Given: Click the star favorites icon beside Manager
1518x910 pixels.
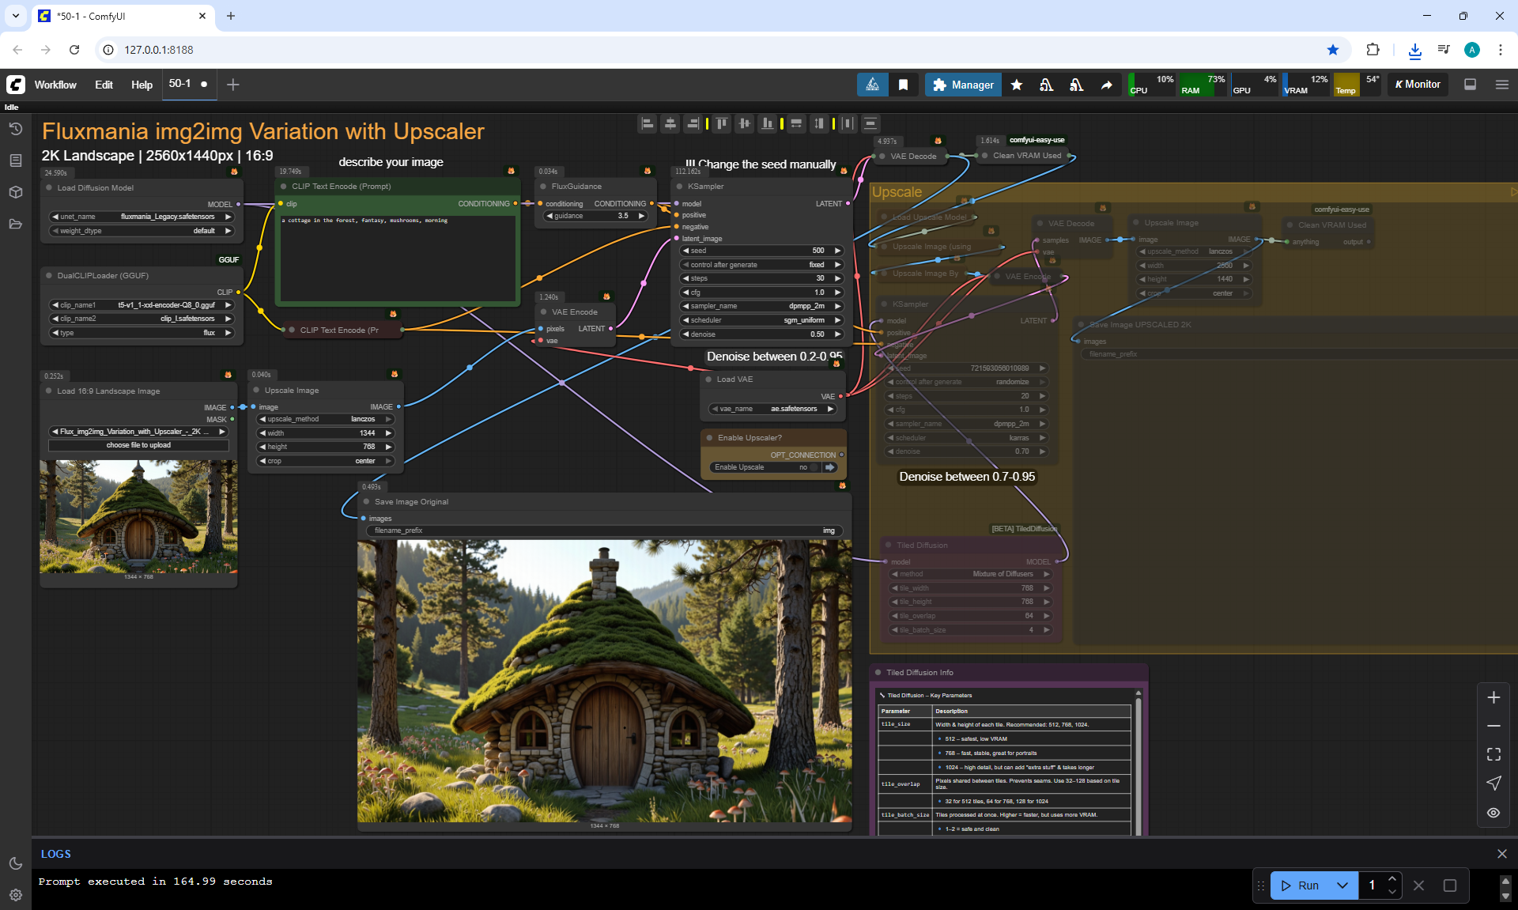Looking at the screenshot, I should (1017, 85).
